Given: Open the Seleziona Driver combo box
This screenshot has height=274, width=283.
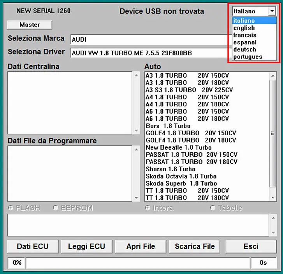Looking at the screenshot, I should [x=151, y=53].
